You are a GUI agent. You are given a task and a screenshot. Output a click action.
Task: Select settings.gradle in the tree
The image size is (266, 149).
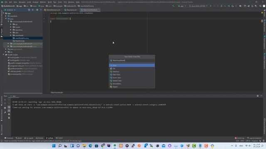[15, 71]
